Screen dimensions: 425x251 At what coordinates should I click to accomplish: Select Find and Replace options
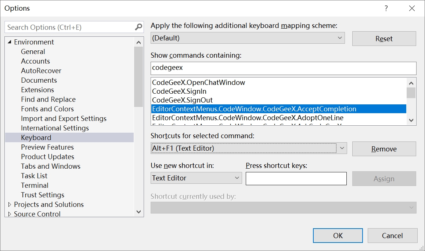(48, 99)
